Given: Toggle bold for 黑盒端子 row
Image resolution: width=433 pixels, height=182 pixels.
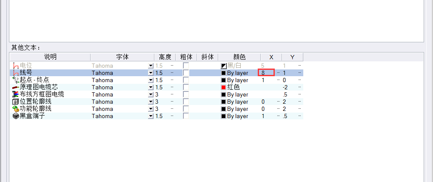Looking at the screenshot, I should [186, 116].
